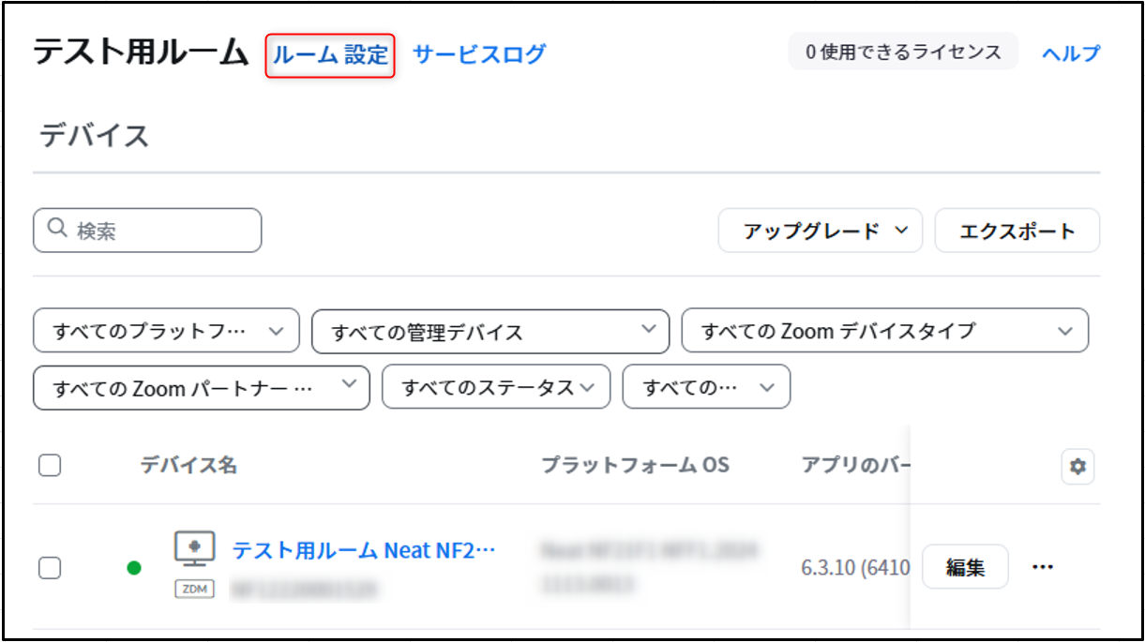The width and height of the screenshot is (1145, 642).
Task: Expand すべての Zoom デバイスタイプ filter
Action: click(885, 331)
